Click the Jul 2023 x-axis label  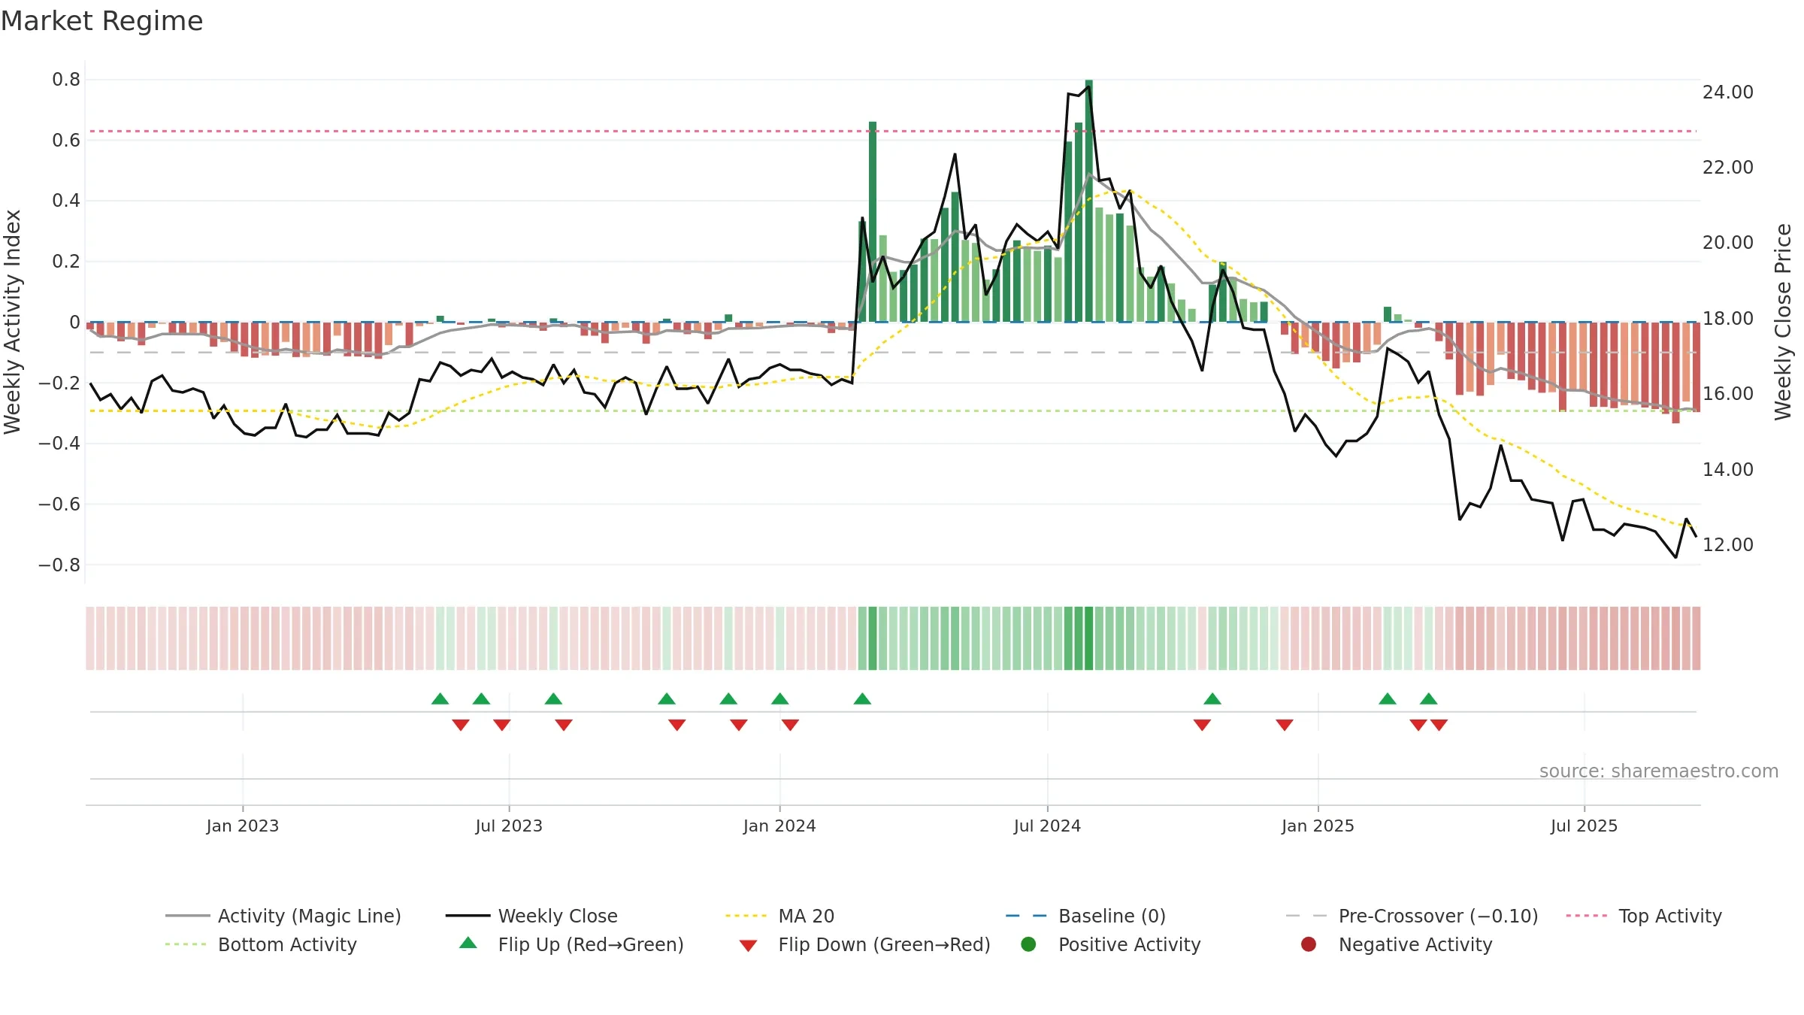tap(509, 826)
